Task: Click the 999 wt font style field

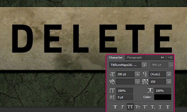Action: tap(160, 65)
